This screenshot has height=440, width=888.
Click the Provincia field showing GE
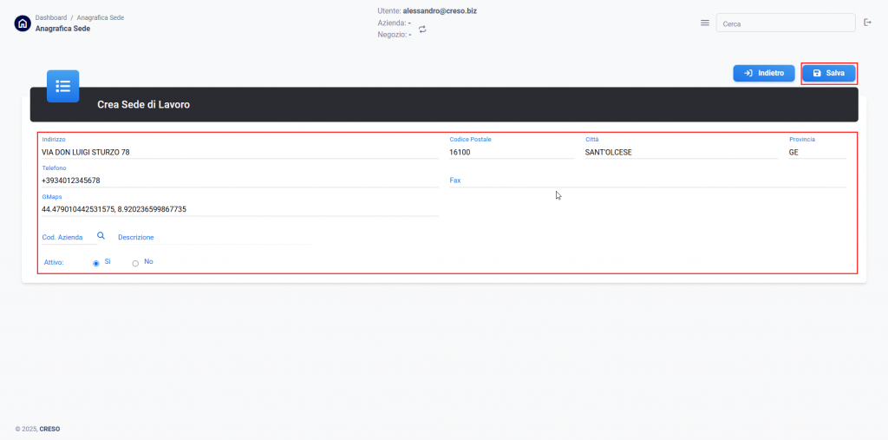pyautogui.click(x=816, y=152)
